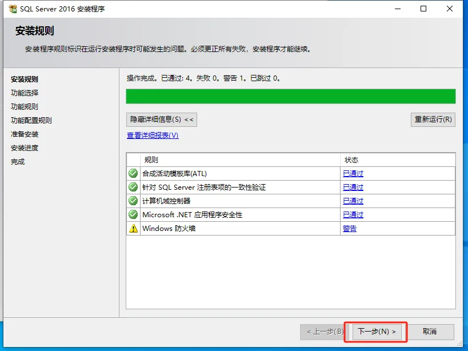The width and height of the screenshot is (468, 351).
Task: Select the 合成活动模板库(ATL) rule text
Action: 175,173
